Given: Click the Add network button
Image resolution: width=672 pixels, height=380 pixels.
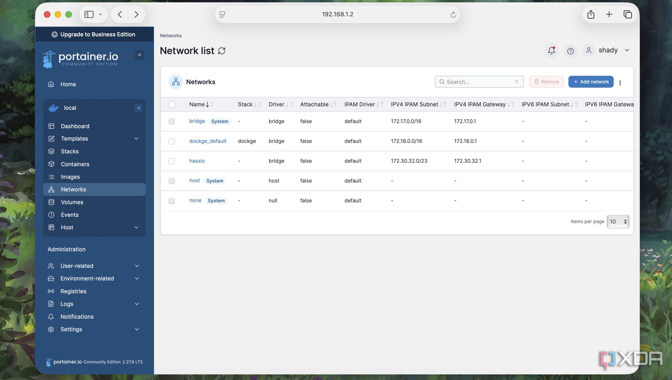Looking at the screenshot, I should [x=591, y=82].
